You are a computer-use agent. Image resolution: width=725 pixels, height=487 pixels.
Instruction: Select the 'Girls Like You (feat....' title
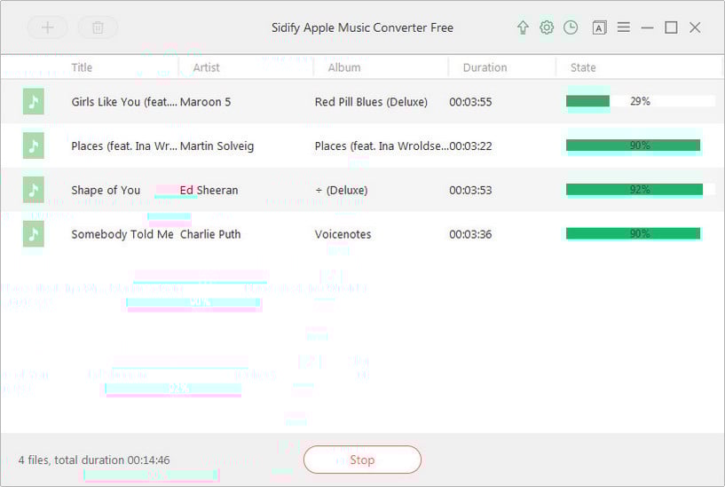point(124,102)
